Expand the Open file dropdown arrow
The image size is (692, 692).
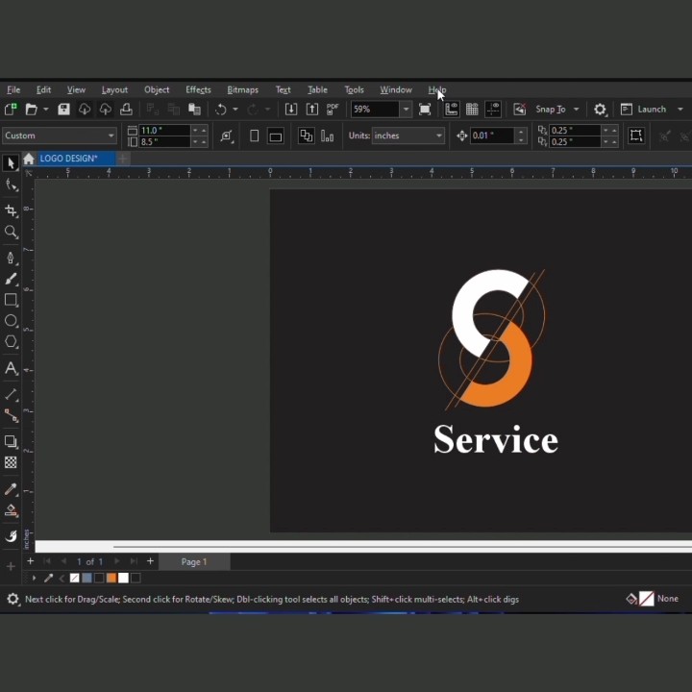coord(45,109)
